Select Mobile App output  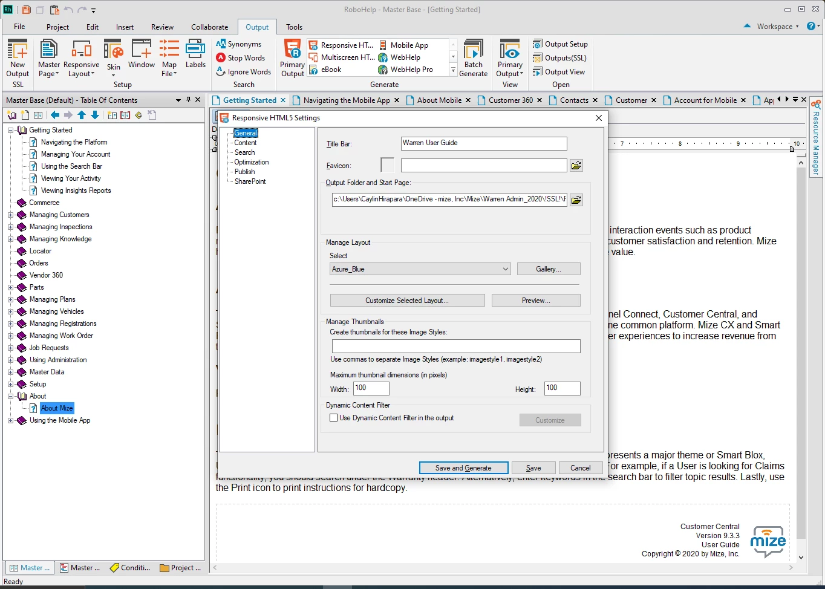pyautogui.click(x=403, y=45)
